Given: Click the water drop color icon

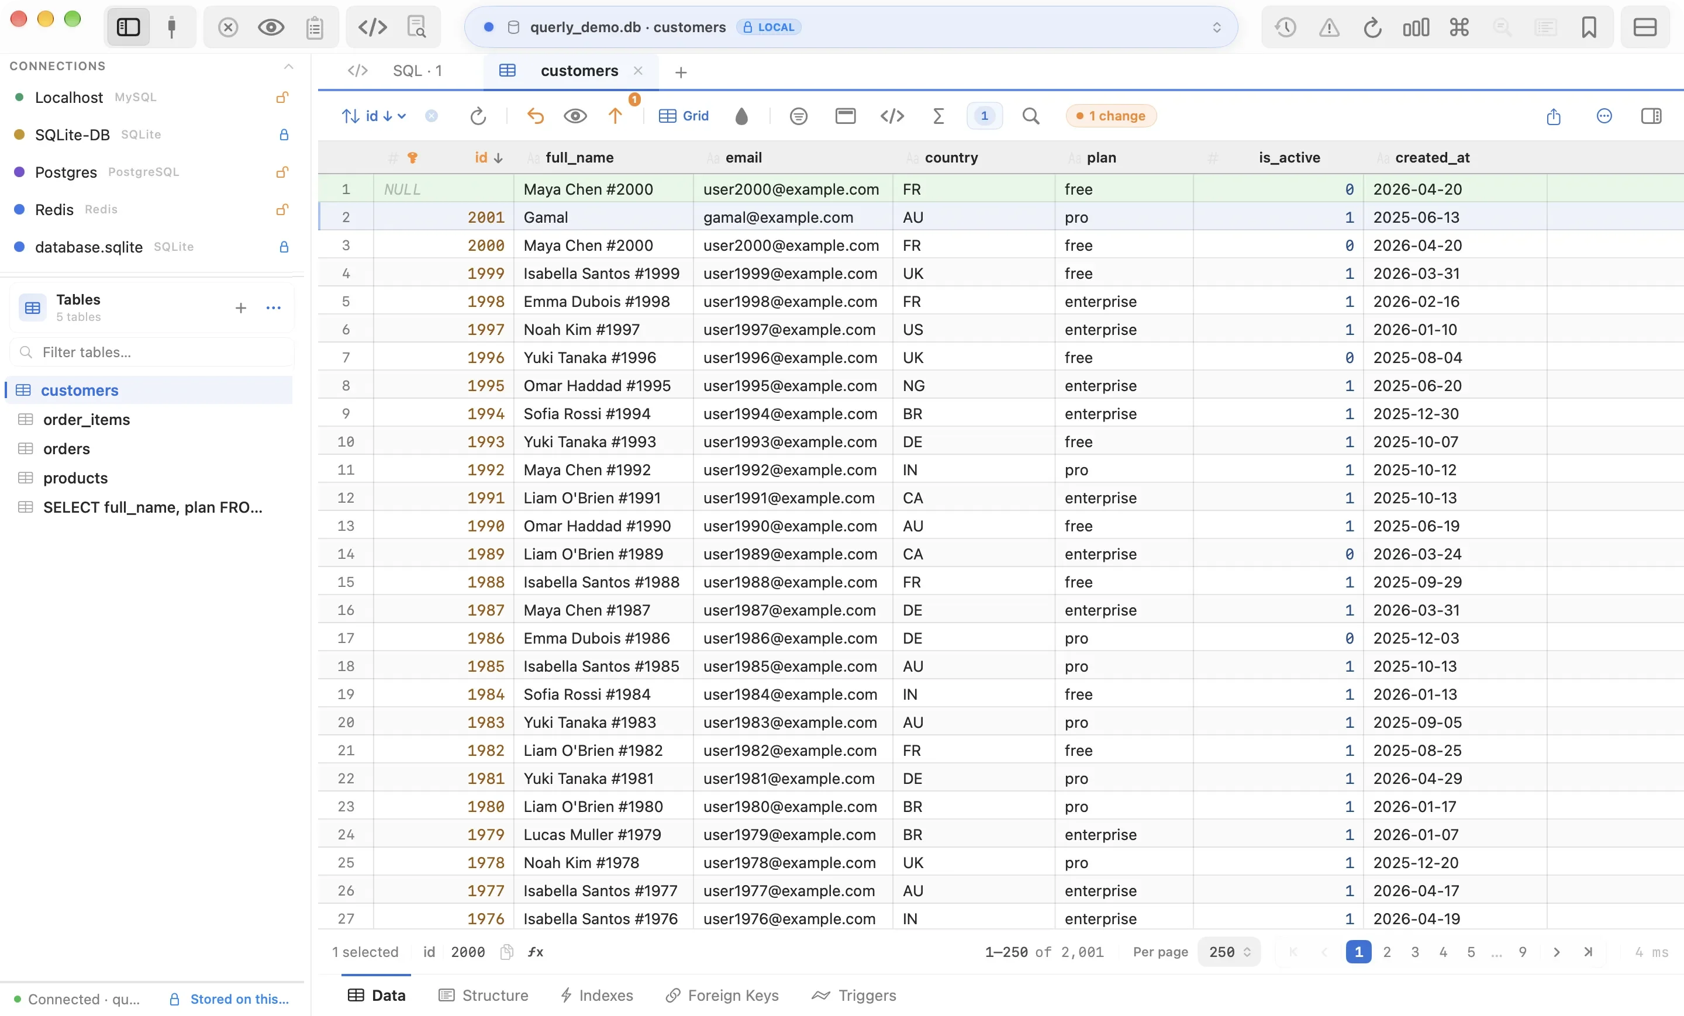Looking at the screenshot, I should (x=741, y=116).
